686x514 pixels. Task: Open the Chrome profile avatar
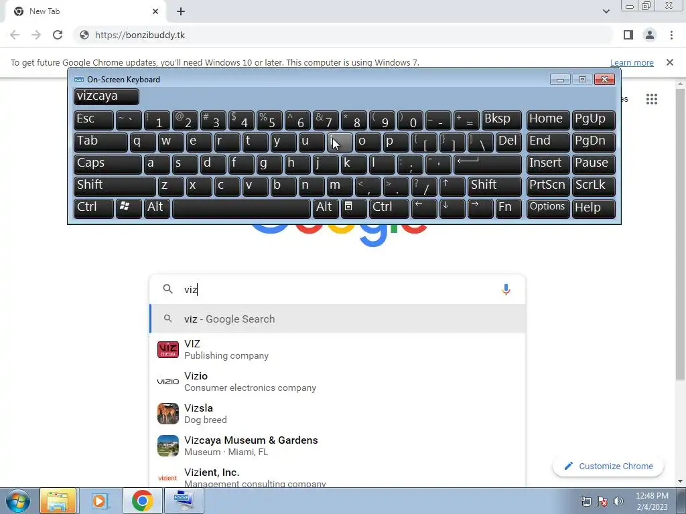pos(650,35)
